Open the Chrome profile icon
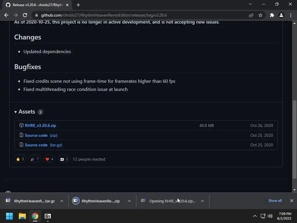297x223 pixels. (x=281, y=15)
